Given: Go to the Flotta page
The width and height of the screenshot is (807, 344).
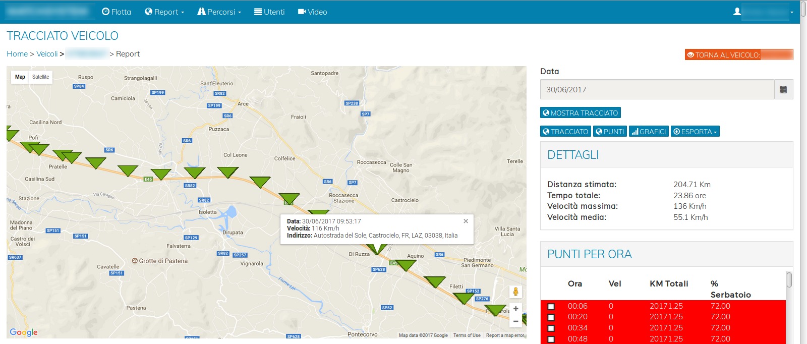Looking at the screenshot, I should coord(117,12).
